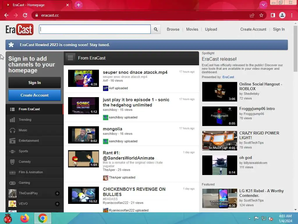298x224 pixels.
Task: Open the oh god video thumbnail
Action: pos(219,165)
